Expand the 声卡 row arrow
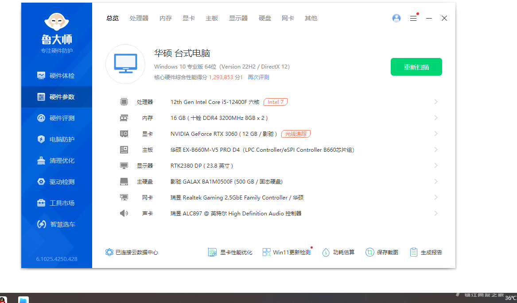 [x=435, y=213]
